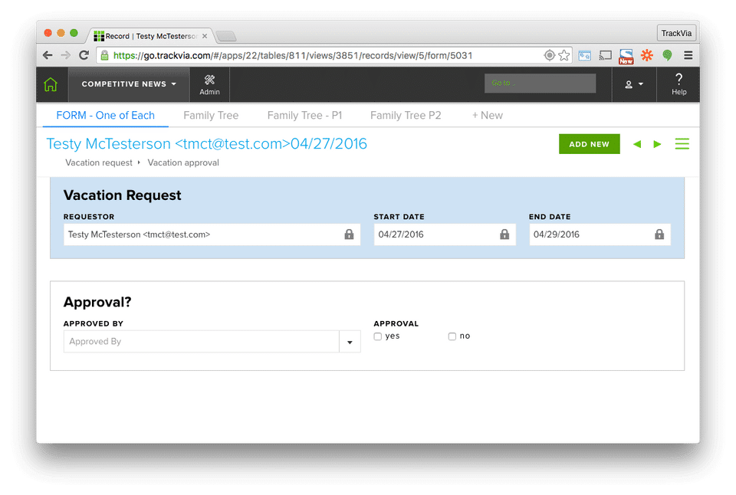Image resolution: width=736 pixels, height=495 pixels.
Task: Click the End Date field 04/29/2016
Action: click(600, 234)
